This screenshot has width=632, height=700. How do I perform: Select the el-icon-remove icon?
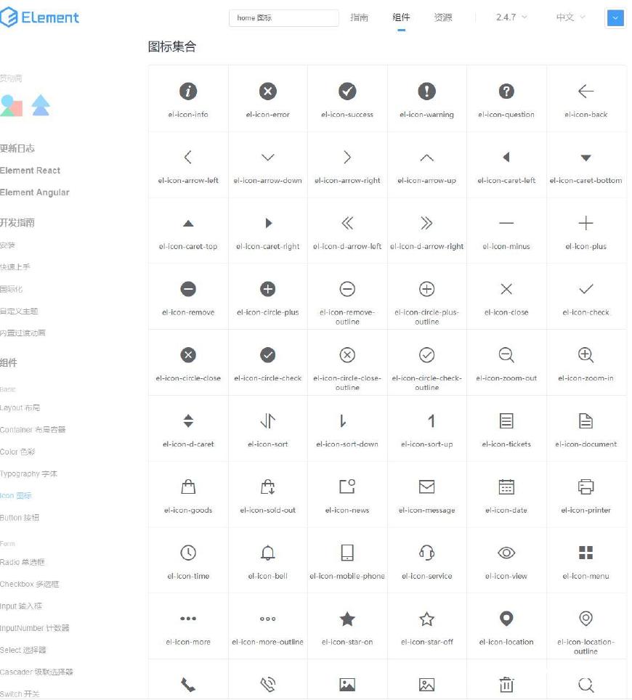click(x=188, y=289)
